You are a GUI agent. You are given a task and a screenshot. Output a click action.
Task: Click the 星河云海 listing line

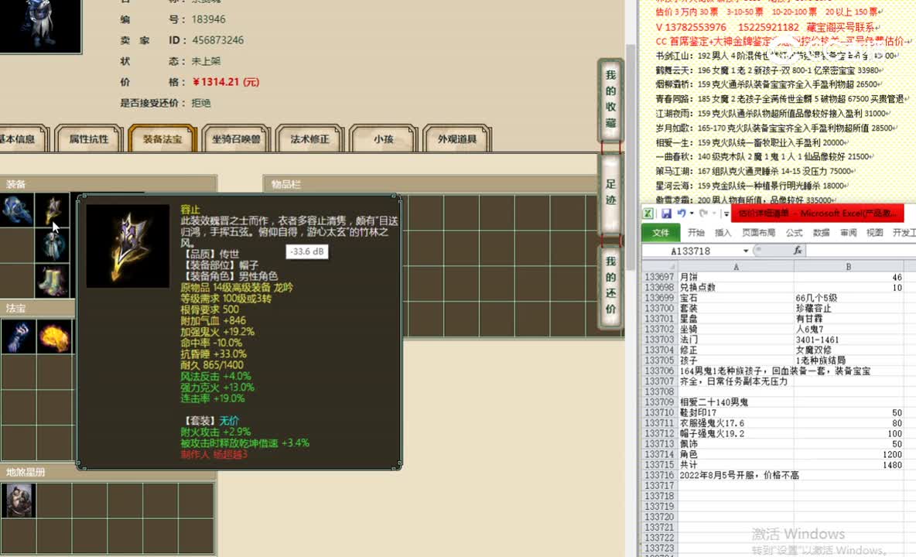[x=752, y=186]
